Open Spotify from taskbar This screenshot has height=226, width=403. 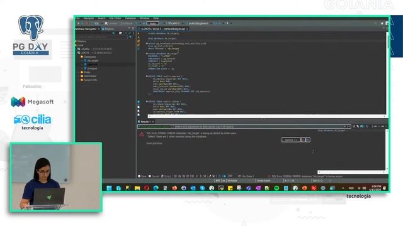(x=276, y=188)
